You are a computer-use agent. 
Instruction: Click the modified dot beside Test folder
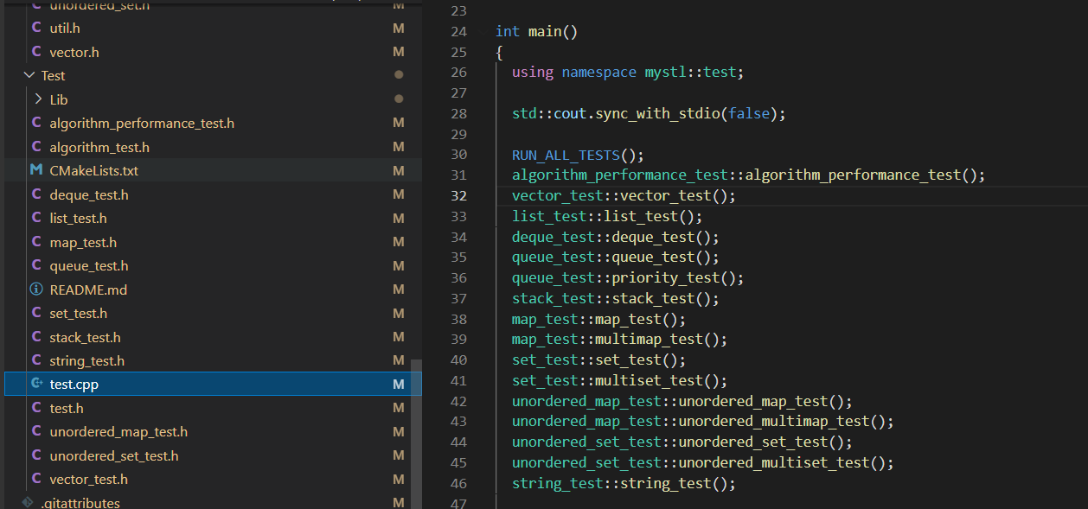coord(399,75)
